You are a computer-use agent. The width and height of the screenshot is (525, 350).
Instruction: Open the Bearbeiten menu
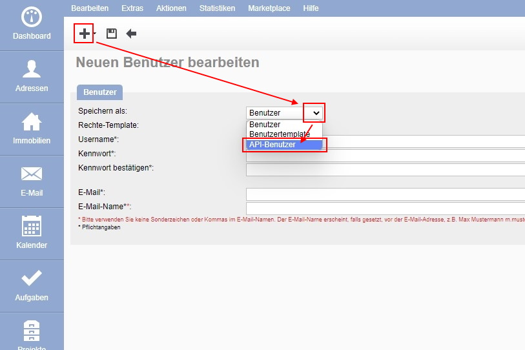click(x=90, y=8)
